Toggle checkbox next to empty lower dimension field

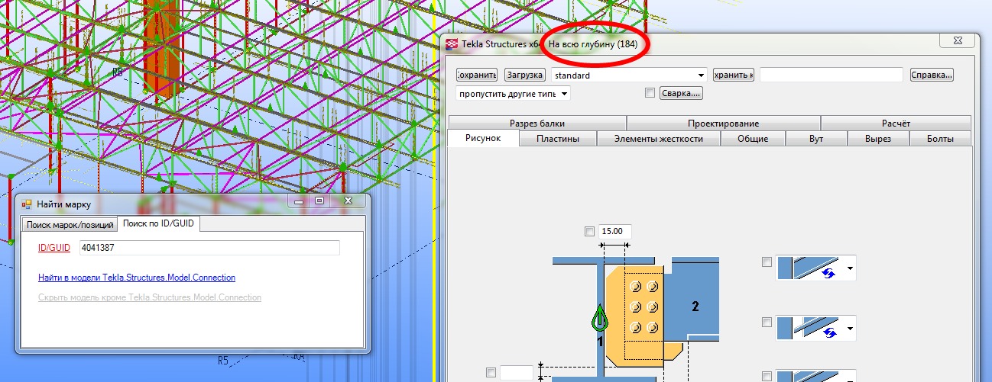pos(491,373)
